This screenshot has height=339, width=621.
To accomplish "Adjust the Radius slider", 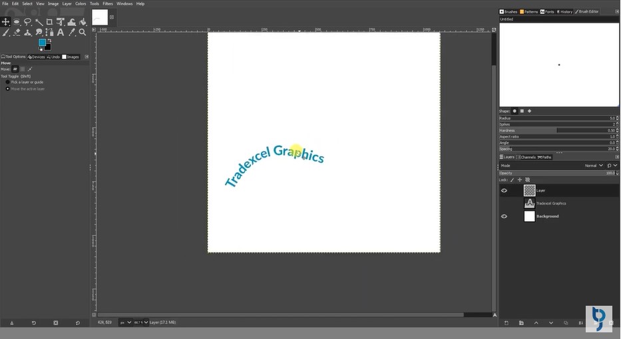I will pyautogui.click(x=558, y=118).
